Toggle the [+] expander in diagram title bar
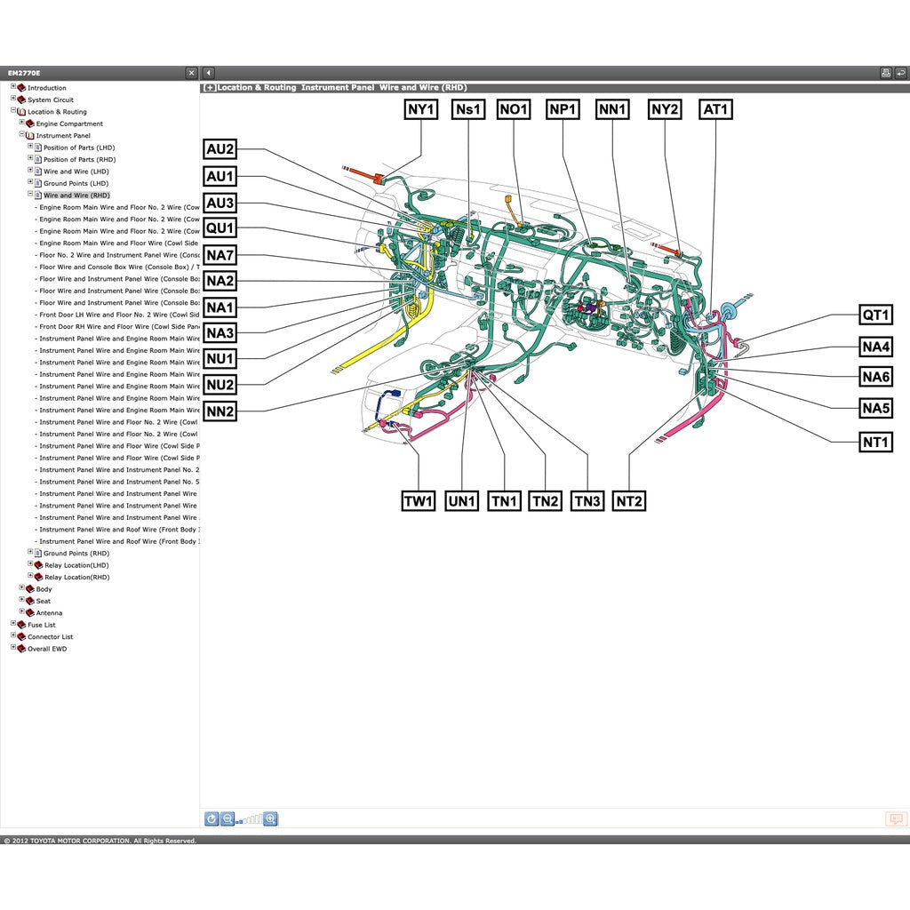The width and height of the screenshot is (910, 910). (x=210, y=88)
